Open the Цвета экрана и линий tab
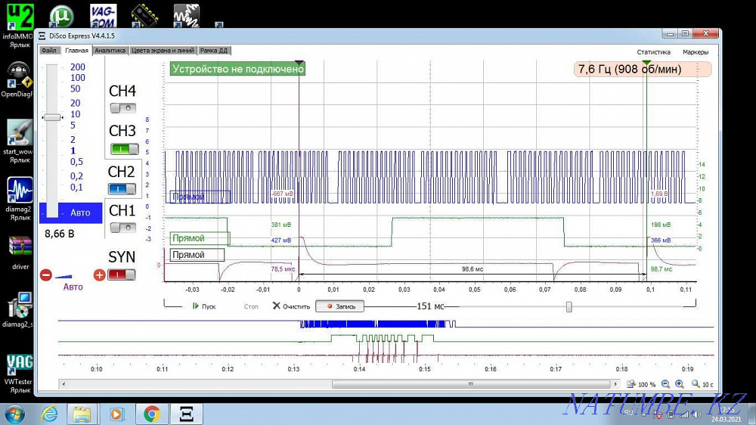This screenshot has width=756, height=425. coord(163,51)
